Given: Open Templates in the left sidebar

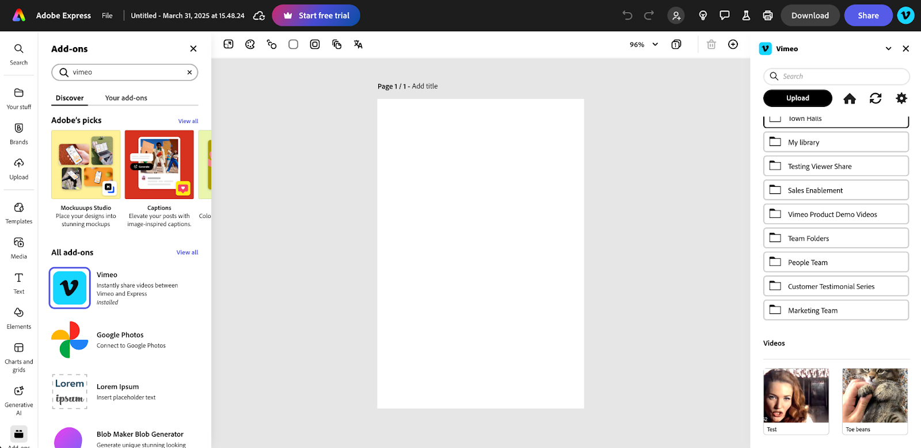Looking at the screenshot, I should (x=19, y=213).
